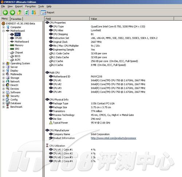Select the Min / Max CPU Multiplier row

click(75, 46)
